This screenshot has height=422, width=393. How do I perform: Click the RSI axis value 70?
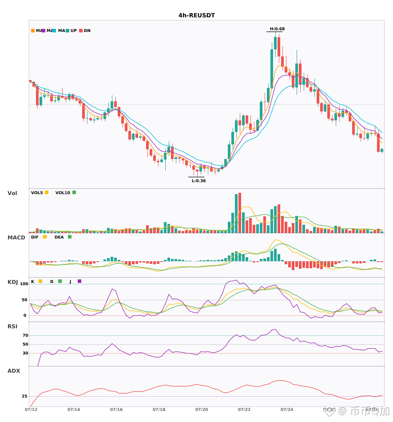[25, 335]
